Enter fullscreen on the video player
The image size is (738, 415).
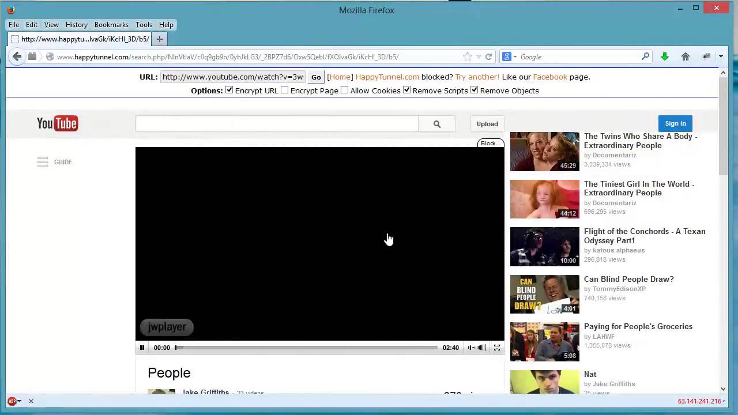(497, 348)
